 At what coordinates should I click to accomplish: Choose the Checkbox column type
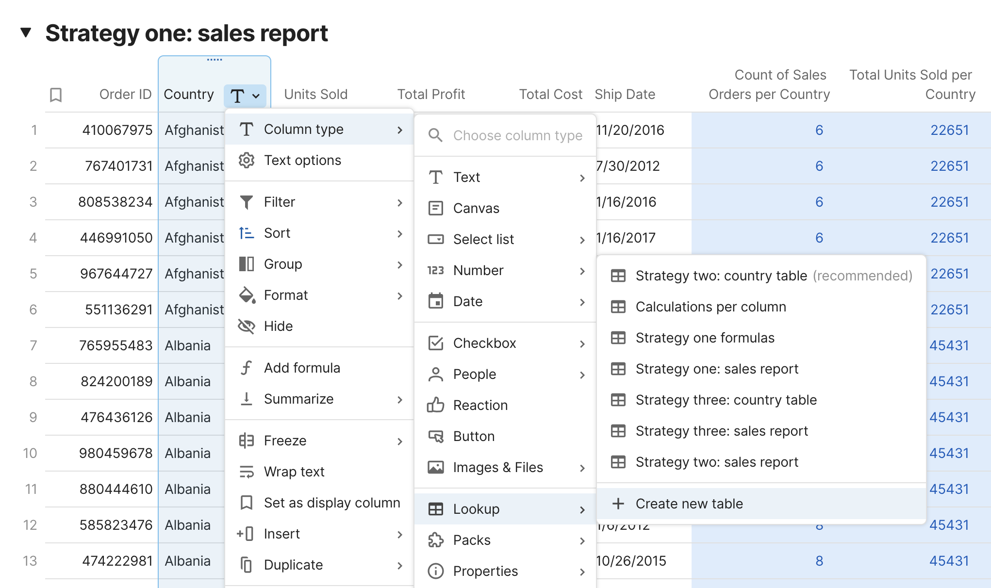click(x=484, y=343)
